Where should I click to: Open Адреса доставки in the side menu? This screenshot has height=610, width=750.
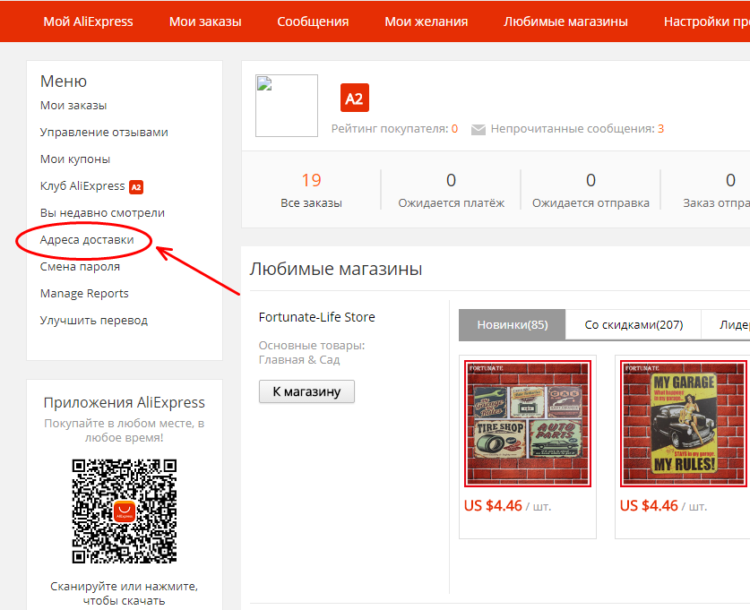point(87,240)
